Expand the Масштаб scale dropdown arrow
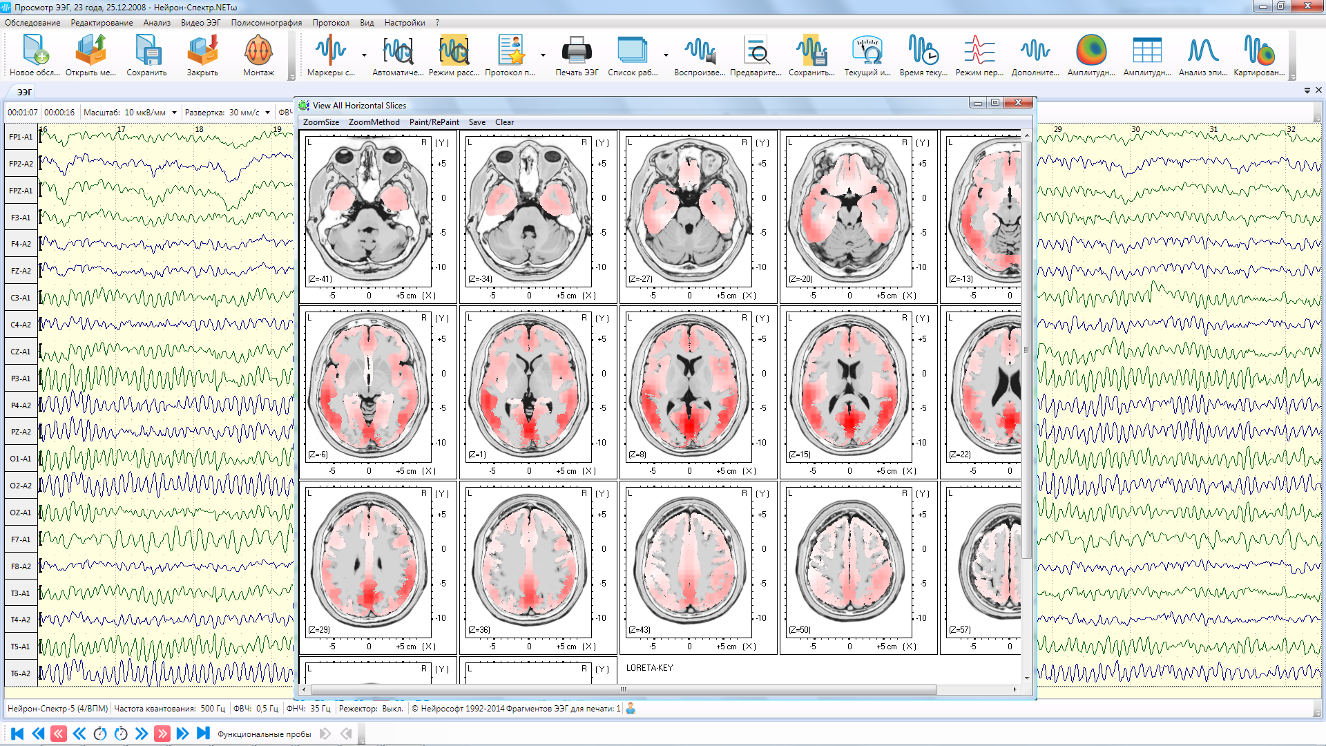 pyautogui.click(x=175, y=113)
